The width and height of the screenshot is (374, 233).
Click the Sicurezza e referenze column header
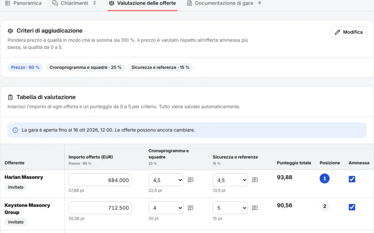click(235, 157)
